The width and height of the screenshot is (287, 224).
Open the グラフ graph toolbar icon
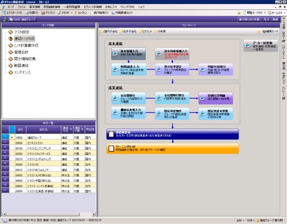pos(43,13)
